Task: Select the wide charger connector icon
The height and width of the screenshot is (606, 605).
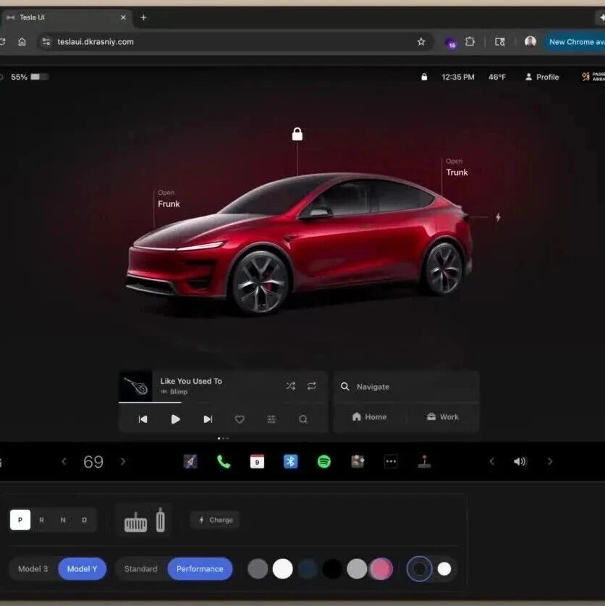Action: coord(135,522)
